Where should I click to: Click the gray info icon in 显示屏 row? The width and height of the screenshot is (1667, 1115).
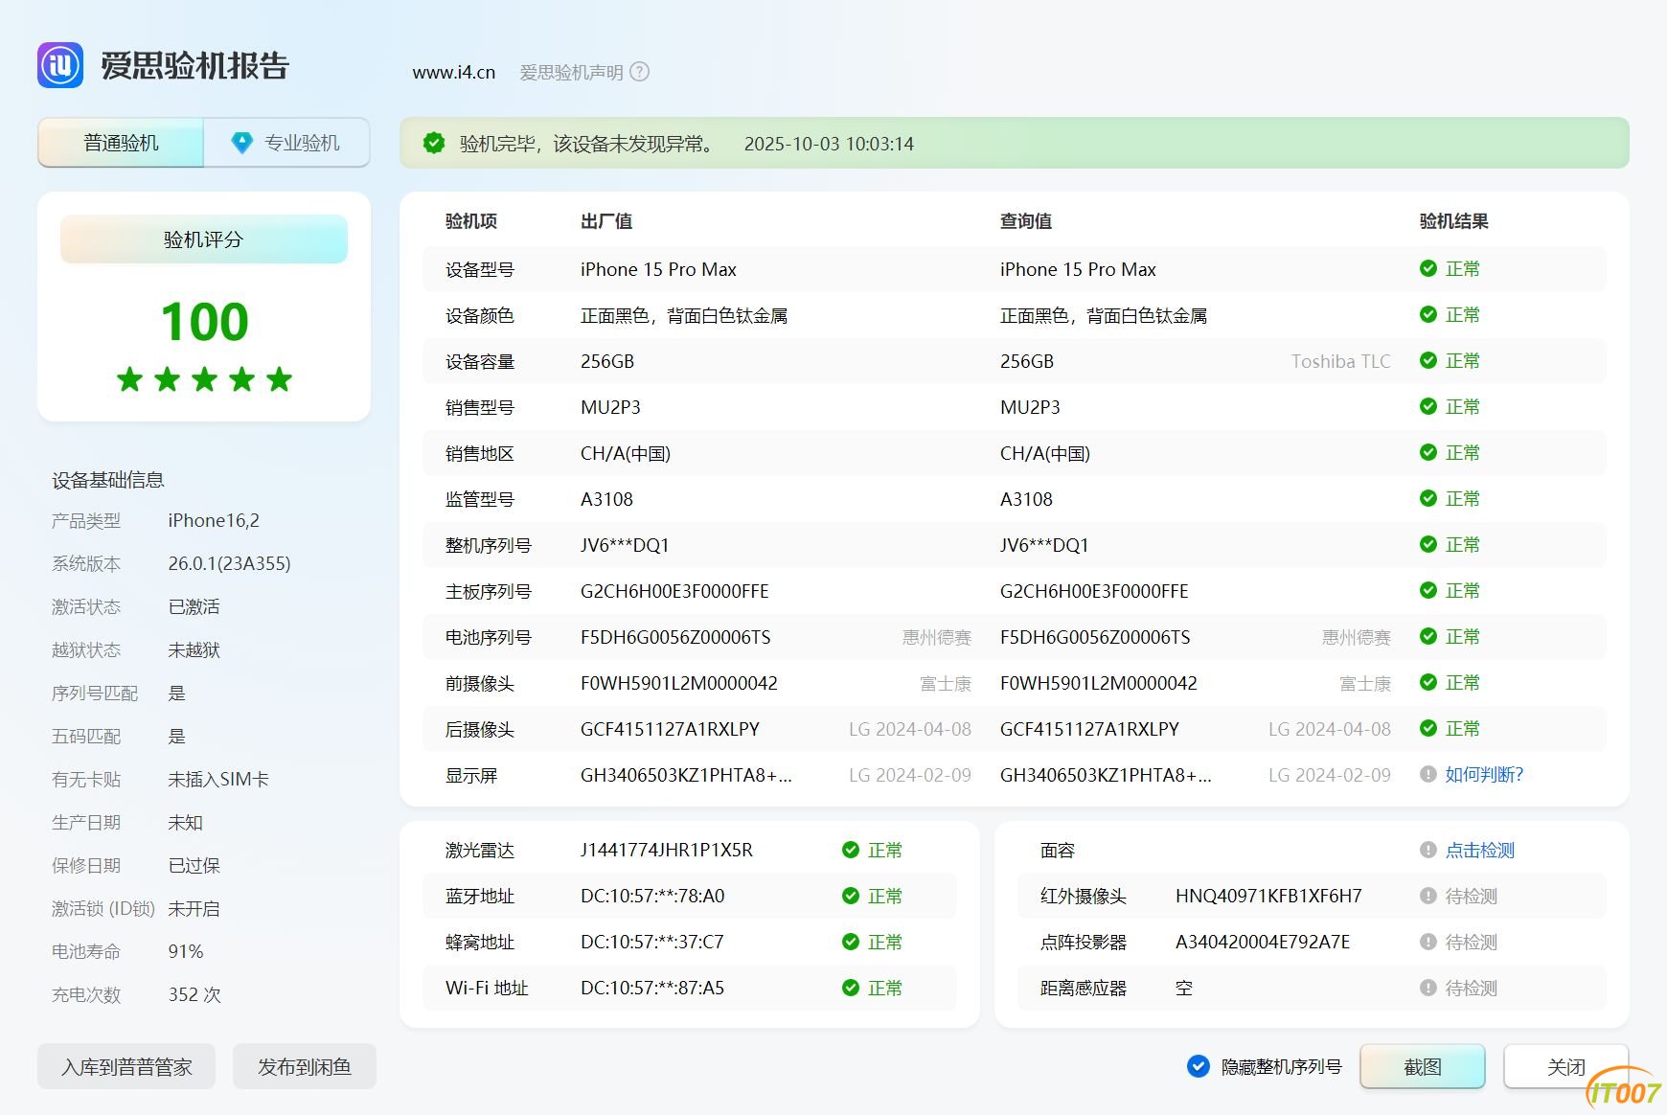coord(1428,775)
